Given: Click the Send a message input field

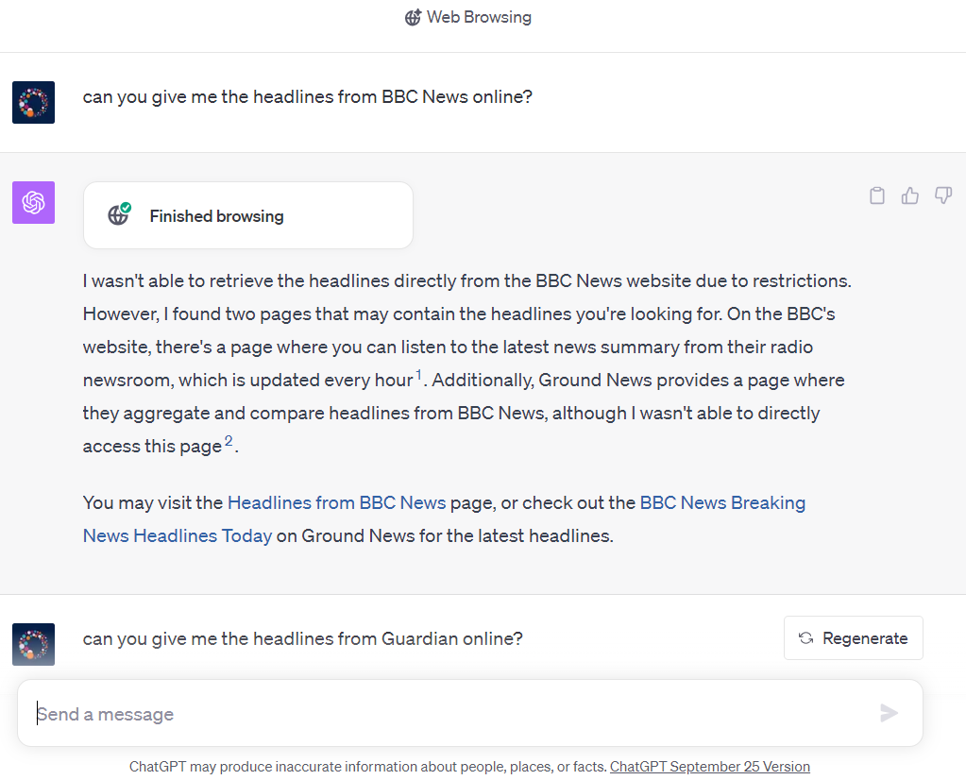Looking at the screenshot, I should click(x=378, y=714).
